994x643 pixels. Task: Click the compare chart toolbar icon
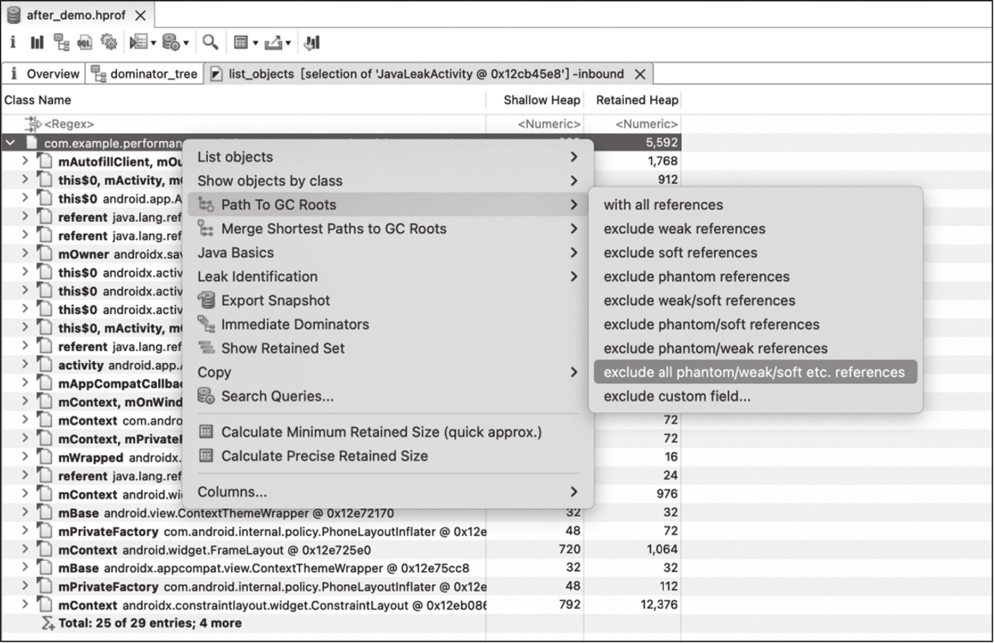(312, 42)
